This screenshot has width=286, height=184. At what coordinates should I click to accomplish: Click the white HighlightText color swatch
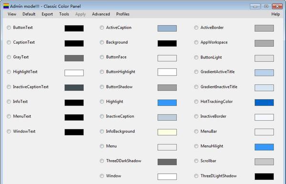coord(74,73)
